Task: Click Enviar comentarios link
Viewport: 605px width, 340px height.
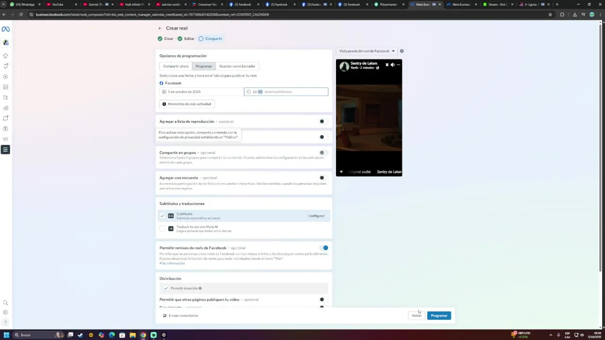Action: (x=181, y=315)
